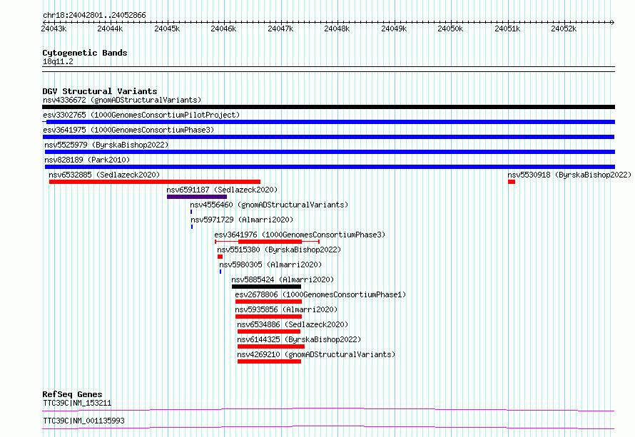635x437 pixels.
Task: Click the blue nsv828189 variant bar
Action: click(x=330, y=167)
